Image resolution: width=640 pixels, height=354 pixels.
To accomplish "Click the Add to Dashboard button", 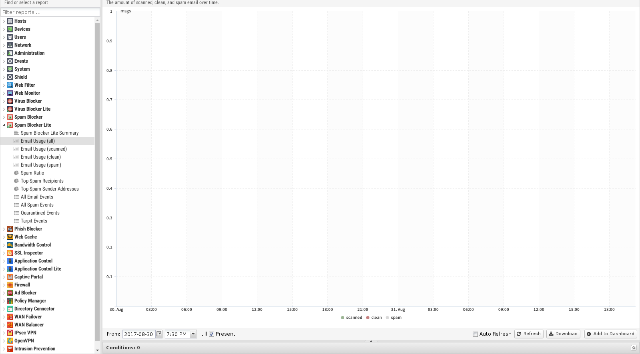I will pos(610,334).
